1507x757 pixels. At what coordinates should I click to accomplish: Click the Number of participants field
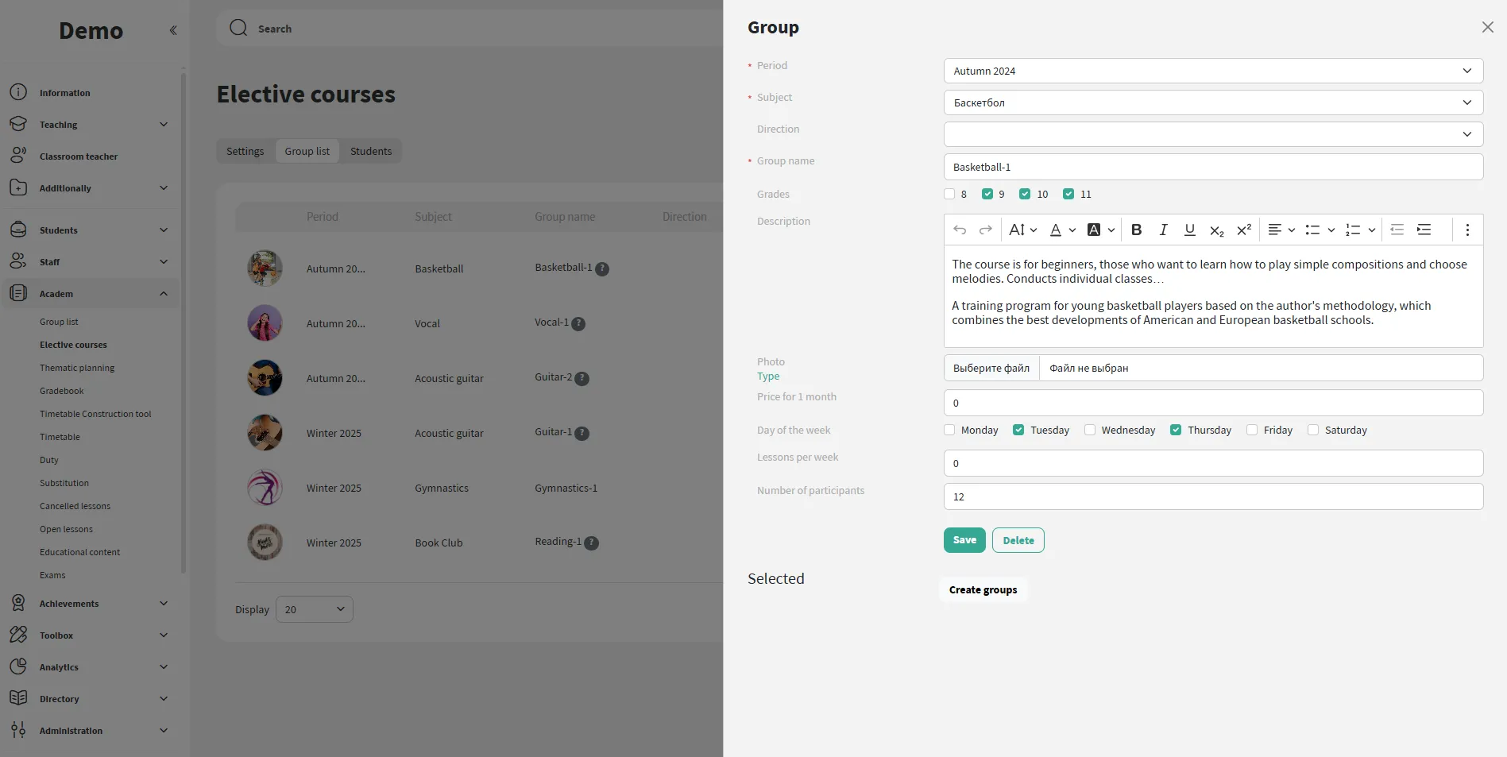click(1212, 496)
